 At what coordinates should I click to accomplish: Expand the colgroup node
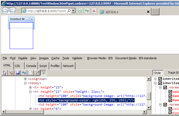coord(25,79)
